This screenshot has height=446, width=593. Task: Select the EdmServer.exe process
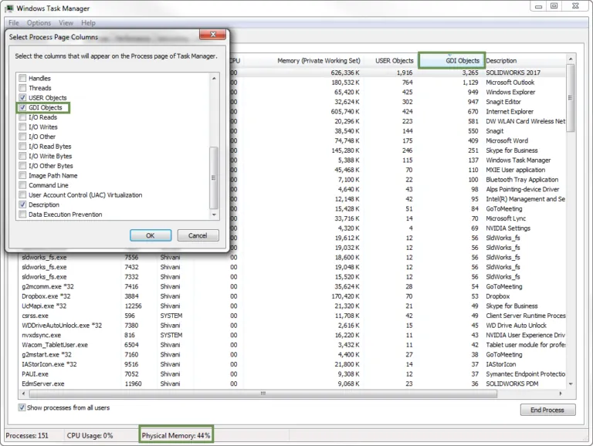[x=293, y=383]
